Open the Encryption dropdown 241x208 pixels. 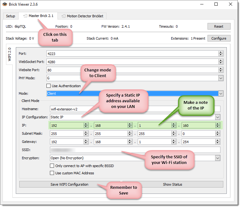pos(218,158)
